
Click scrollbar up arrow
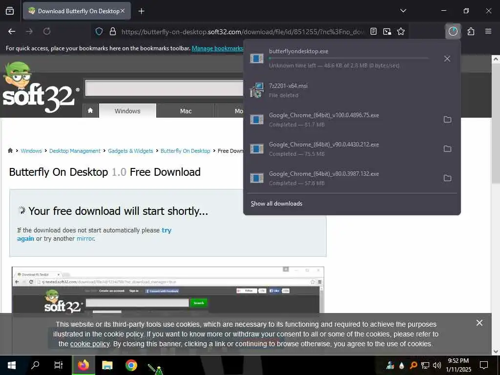(x=496, y=59)
